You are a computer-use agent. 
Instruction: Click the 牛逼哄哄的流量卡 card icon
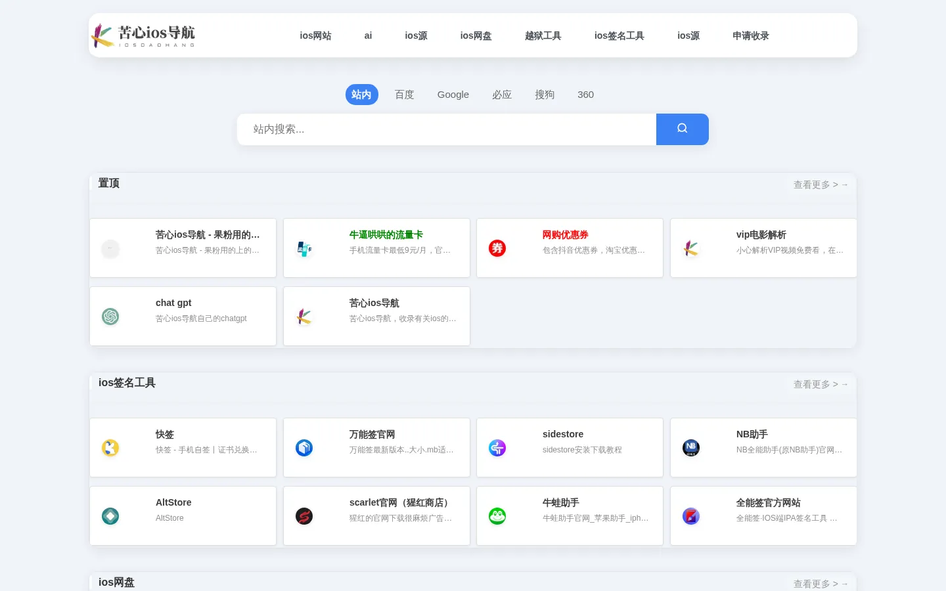click(x=304, y=248)
